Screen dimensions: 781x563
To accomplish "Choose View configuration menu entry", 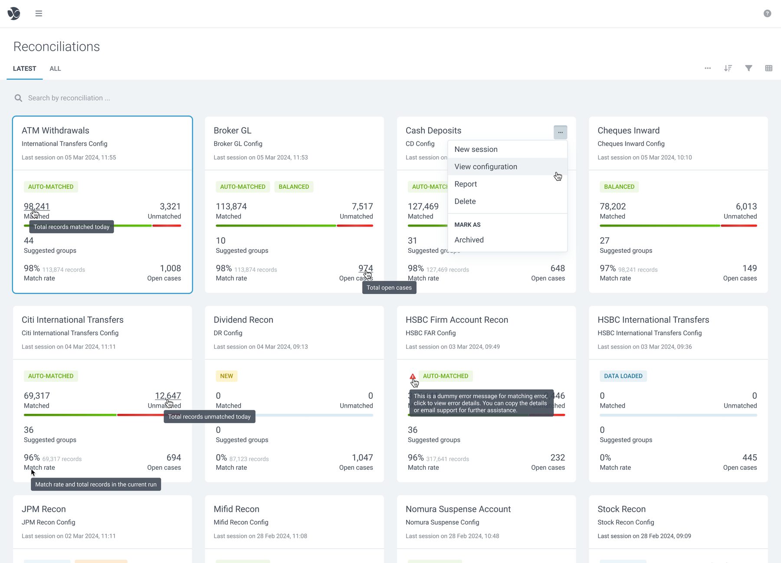I will [507, 167].
